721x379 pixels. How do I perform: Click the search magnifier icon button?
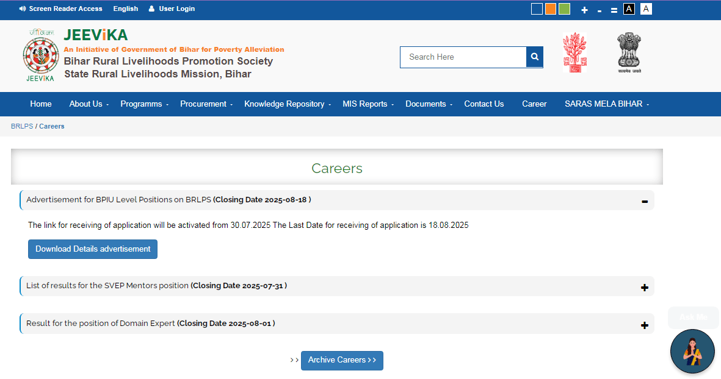tap(534, 57)
